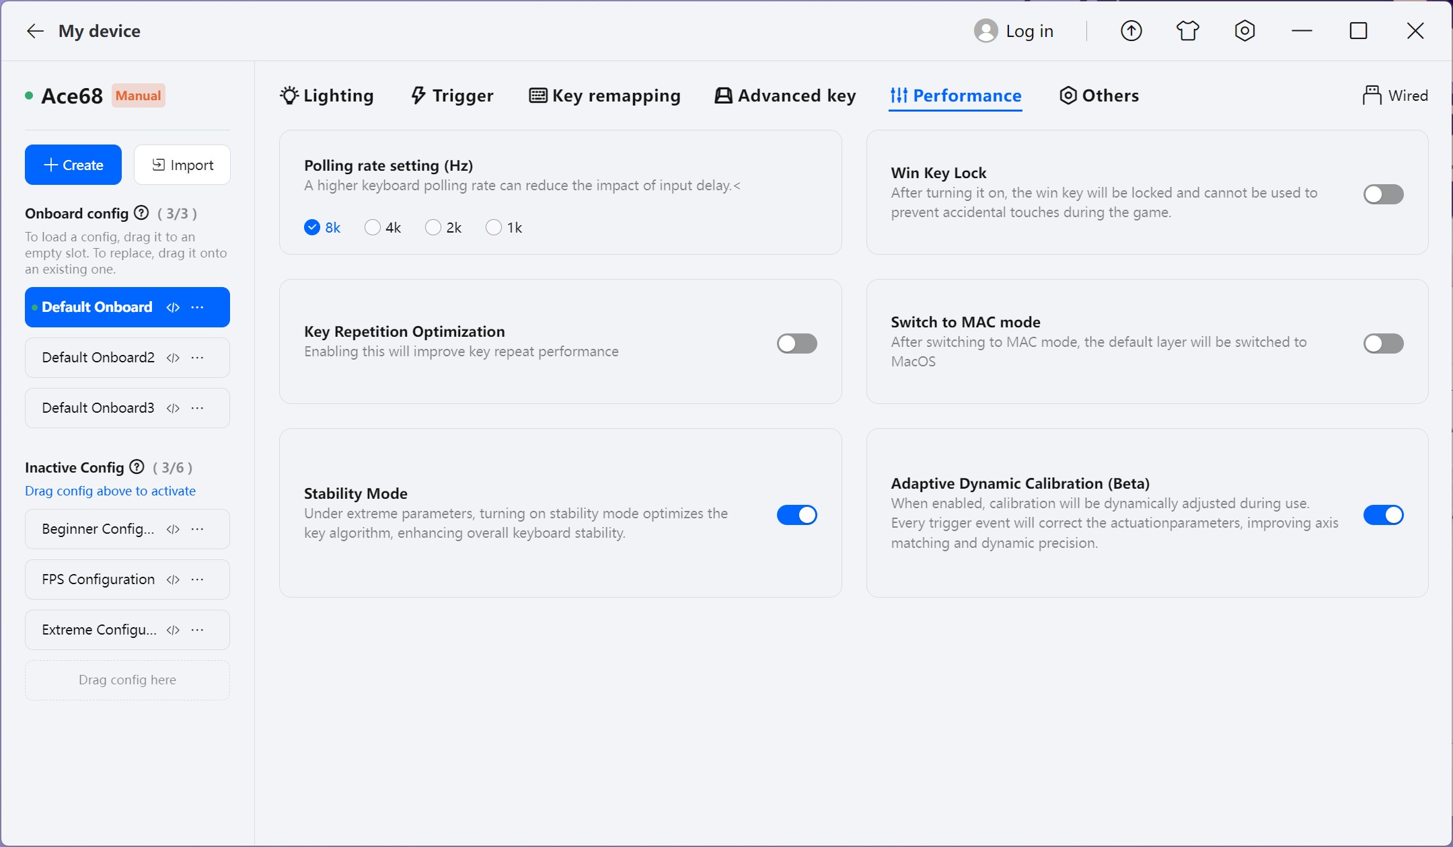This screenshot has height=847, width=1453.
Task: Open the more options menu for Default Onboard3
Action: [x=197, y=408]
